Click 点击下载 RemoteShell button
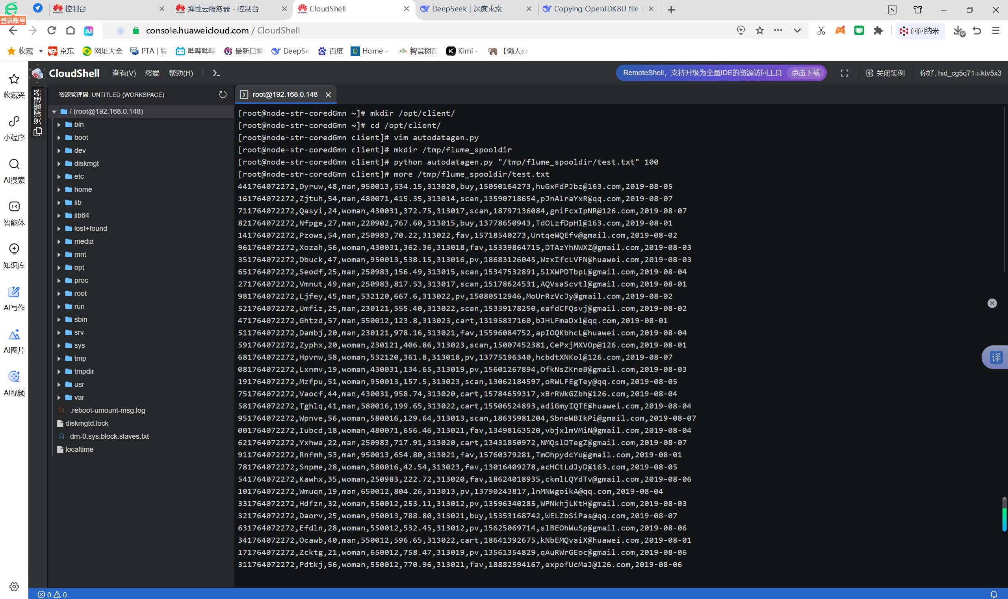The height and width of the screenshot is (599, 1008). (x=805, y=73)
